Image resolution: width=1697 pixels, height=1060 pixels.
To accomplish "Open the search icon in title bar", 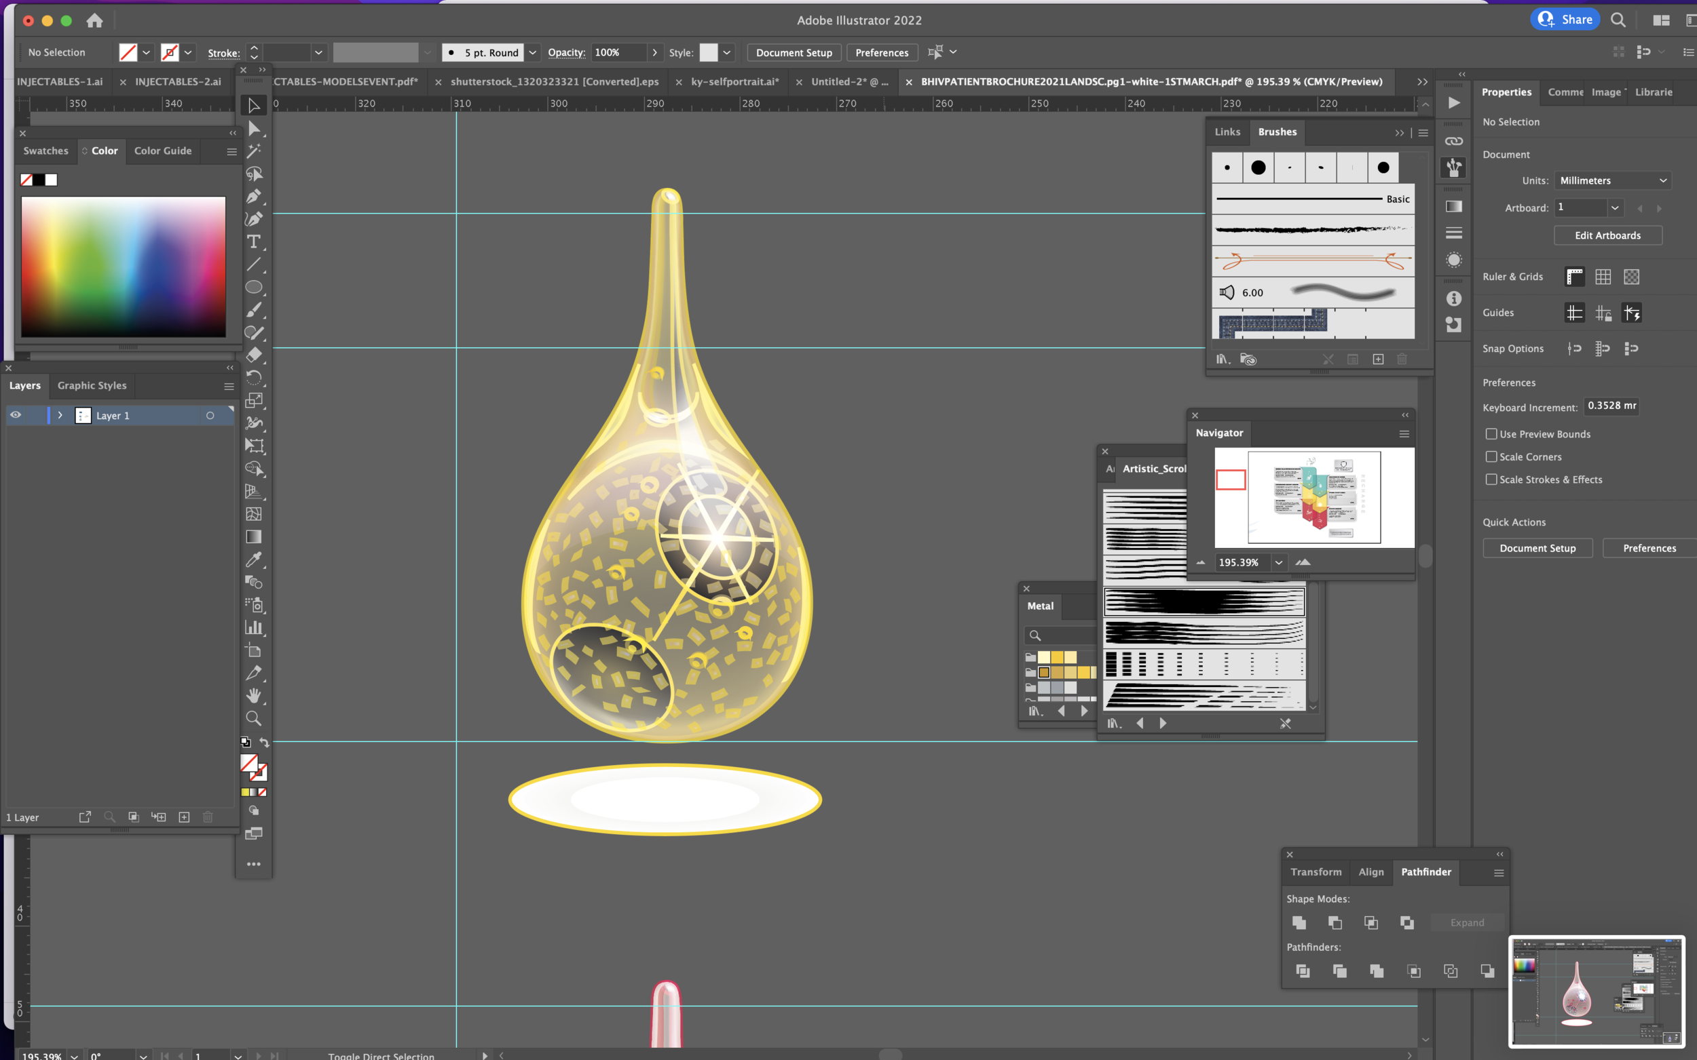I will [x=1618, y=20].
